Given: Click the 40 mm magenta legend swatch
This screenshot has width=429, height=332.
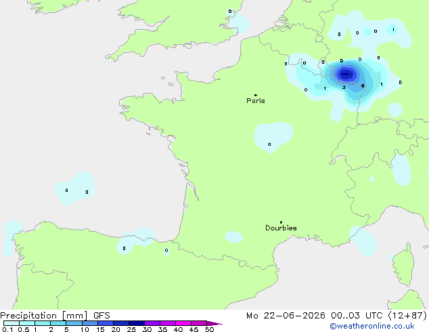Looking at the screenshot, I should tap(183, 323).
